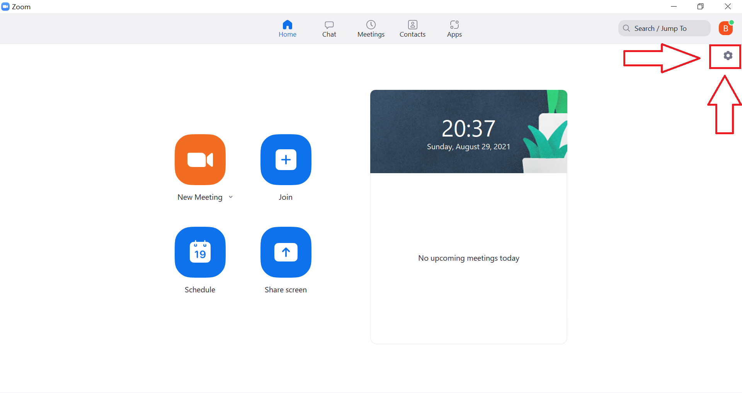
Task: Select the Meetings clock icon
Action: click(x=371, y=24)
